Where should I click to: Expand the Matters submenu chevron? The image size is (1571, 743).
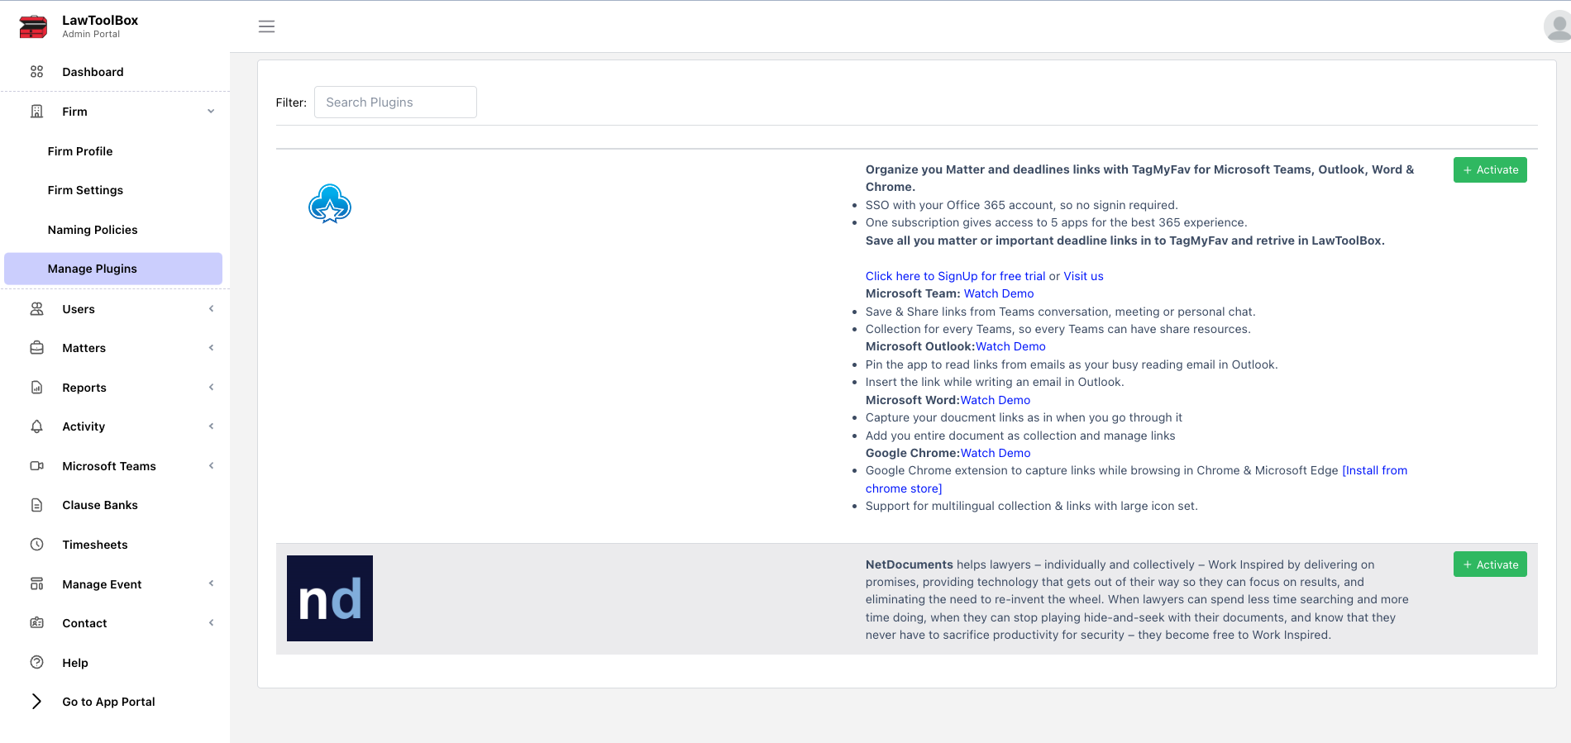point(211,348)
